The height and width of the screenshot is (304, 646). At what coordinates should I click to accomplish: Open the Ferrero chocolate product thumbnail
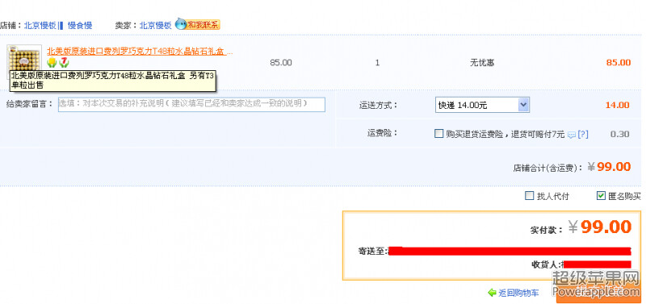[x=24, y=60]
